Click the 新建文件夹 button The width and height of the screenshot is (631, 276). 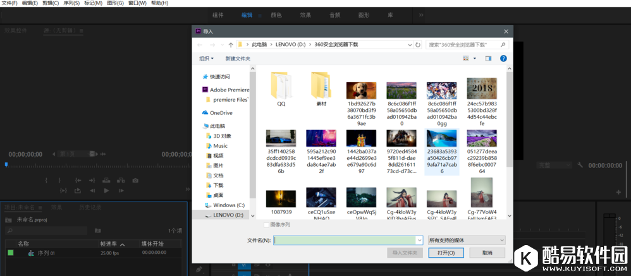tap(238, 58)
